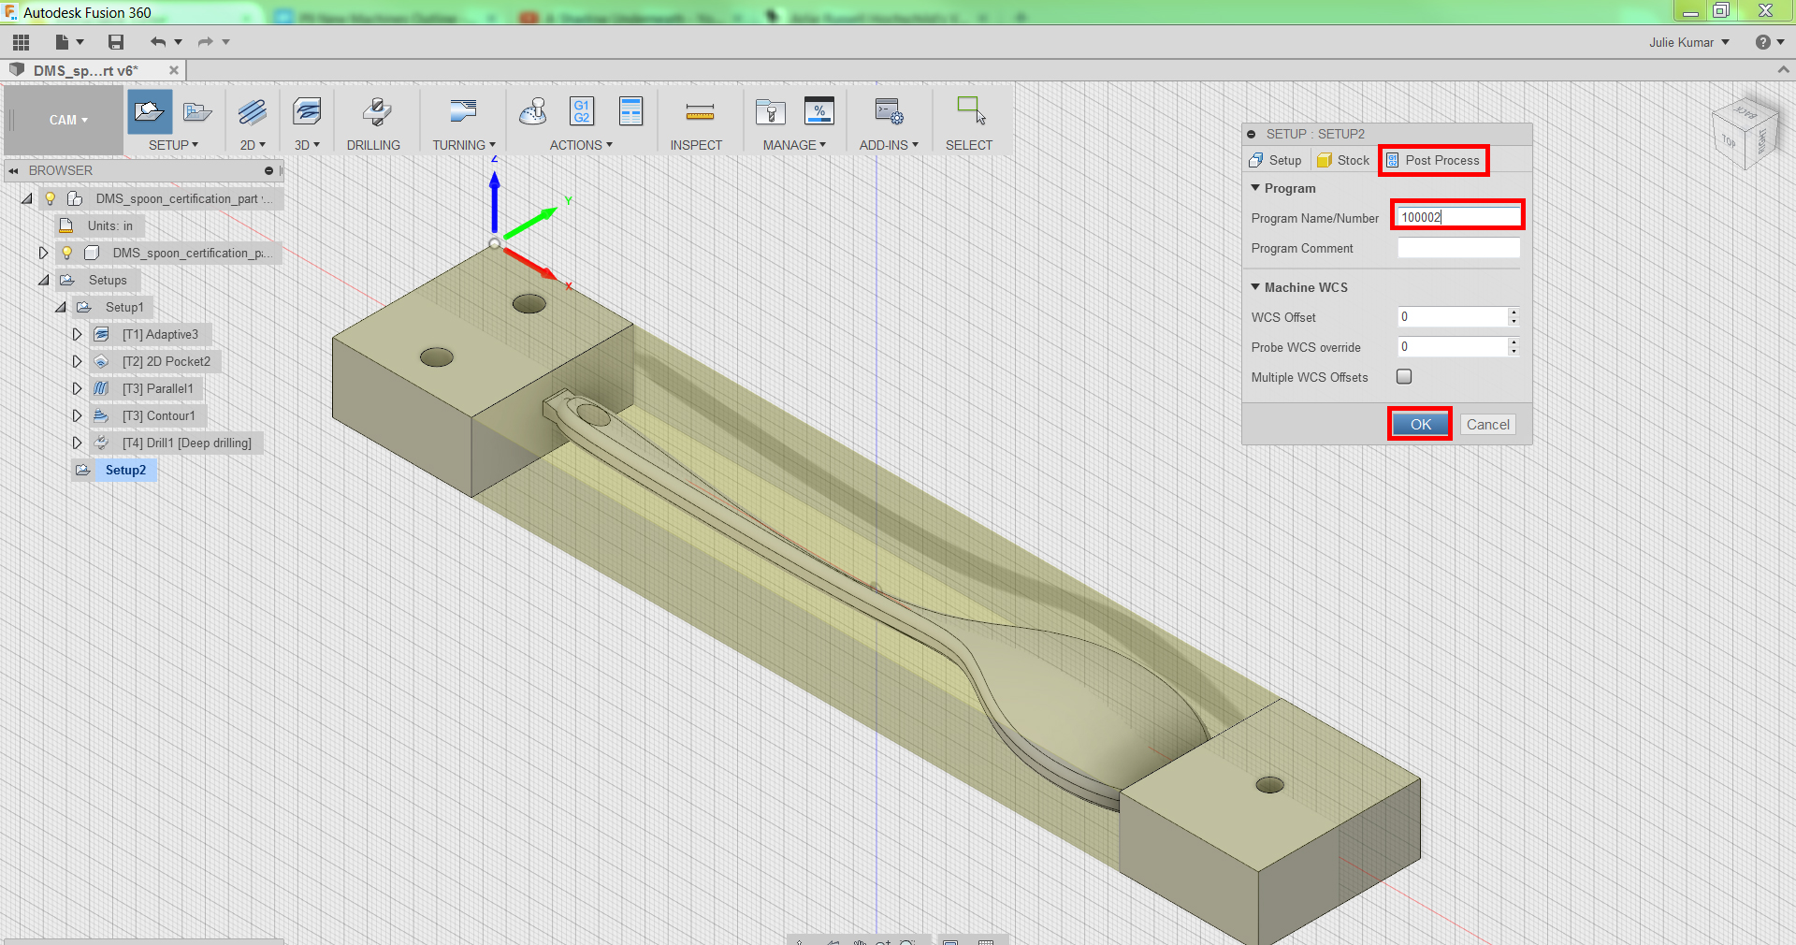Expand the [T1] Adaptive3 operation
The width and height of the screenshot is (1796, 945).
[78, 334]
